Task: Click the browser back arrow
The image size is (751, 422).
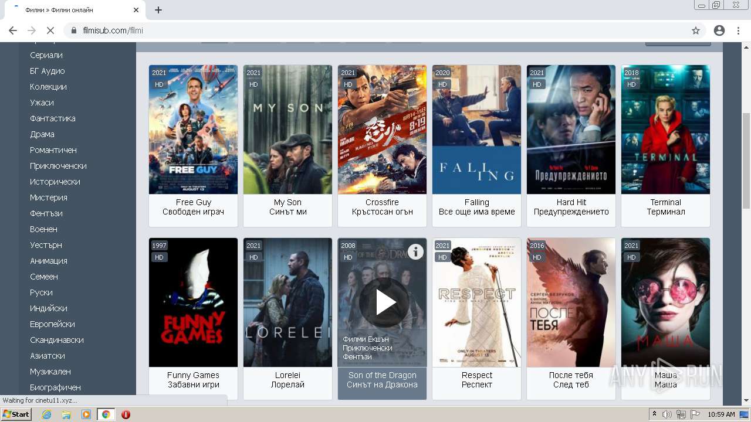Action: coord(13,30)
